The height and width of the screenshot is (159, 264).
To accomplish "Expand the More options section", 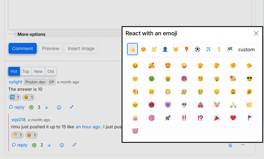I will [x=31, y=34].
